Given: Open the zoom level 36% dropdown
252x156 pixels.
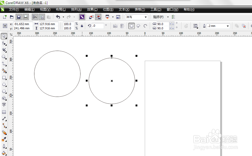Looking at the screenshot, I should coord(146,17).
